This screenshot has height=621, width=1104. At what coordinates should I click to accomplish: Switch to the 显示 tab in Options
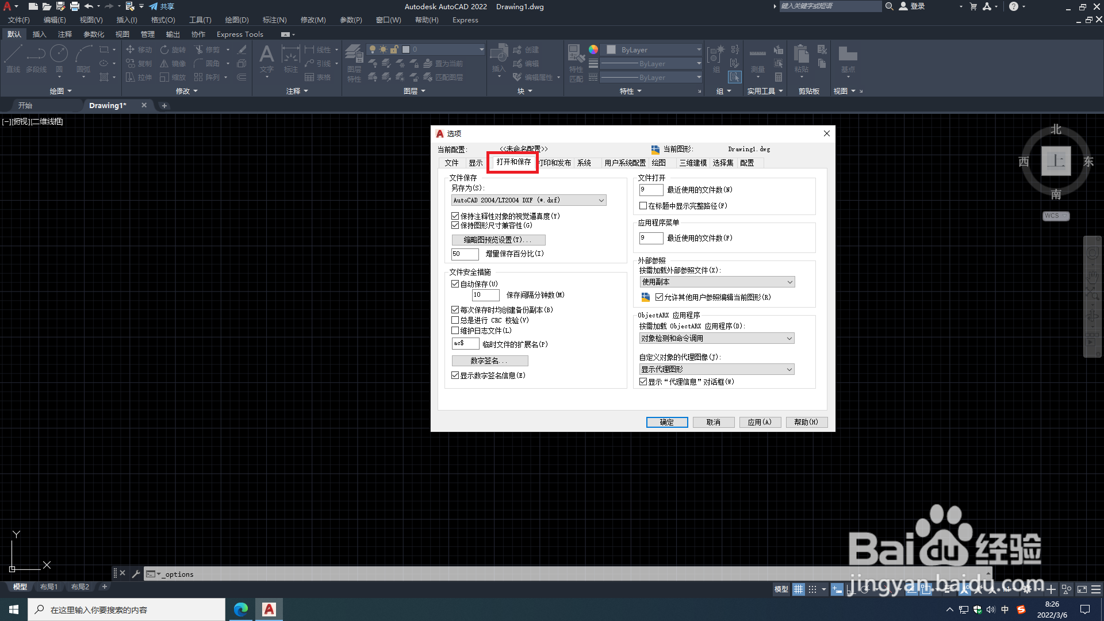476,163
